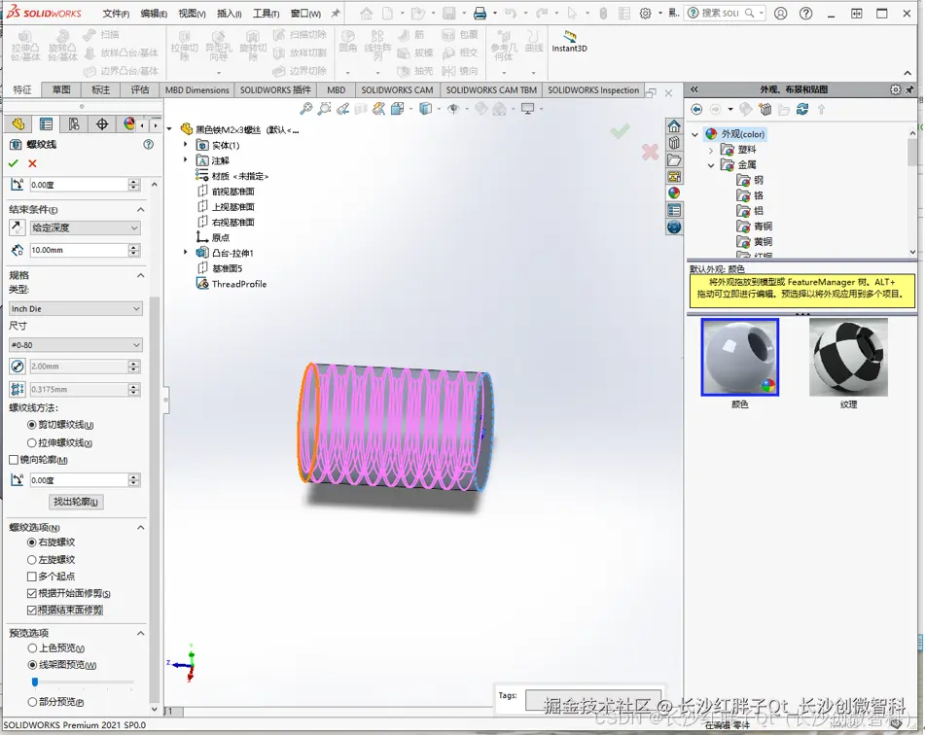The image size is (925, 735).
Task: Adjust wireframe preview slider handle
Action: (x=35, y=682)
